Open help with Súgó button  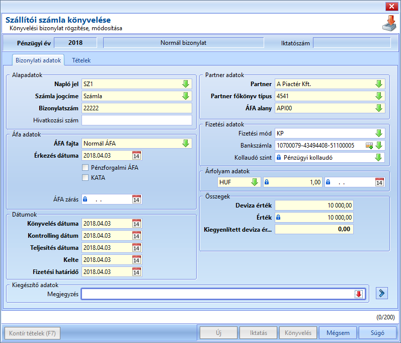377,333
